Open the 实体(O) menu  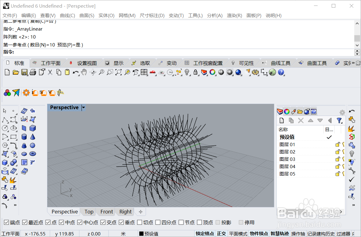(x=106, y=16)
